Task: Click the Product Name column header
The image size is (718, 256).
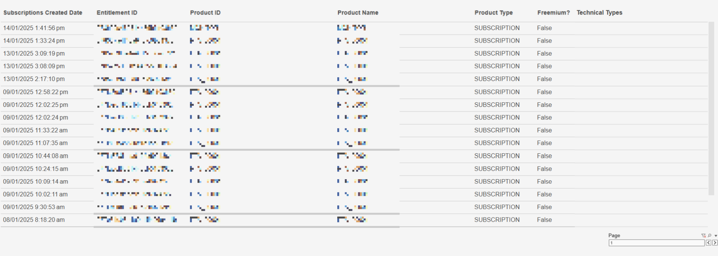Action: pyautogui.click(x=358, y=13)
